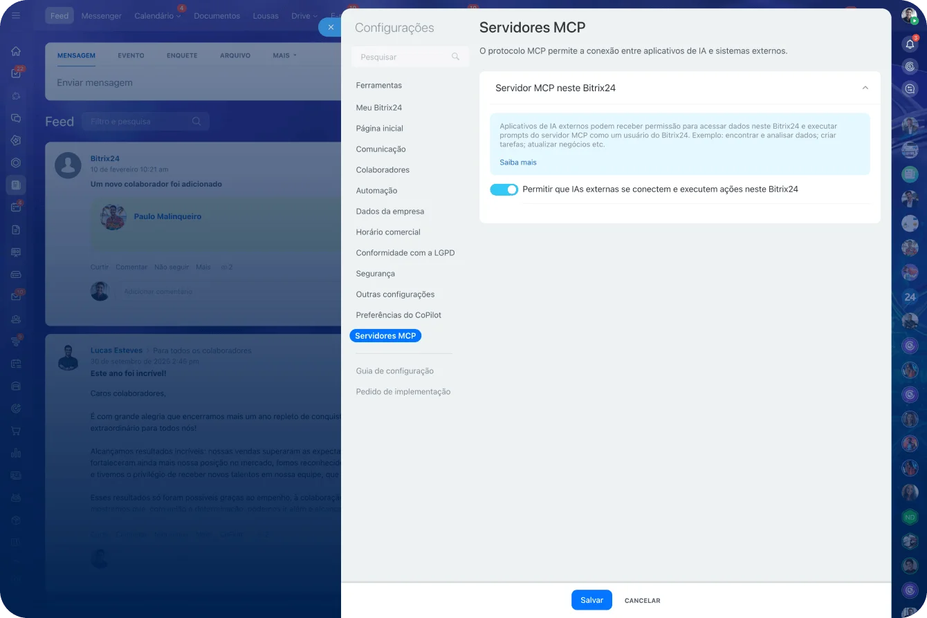Switch to the ARQUIVO tab
This screenshot has width=927, height=618.
(x=235, y=55)
